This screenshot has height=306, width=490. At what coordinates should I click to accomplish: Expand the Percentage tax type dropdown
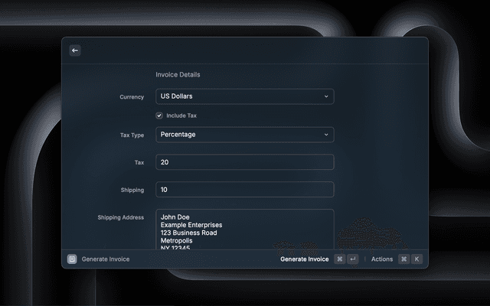coord(244,135)
